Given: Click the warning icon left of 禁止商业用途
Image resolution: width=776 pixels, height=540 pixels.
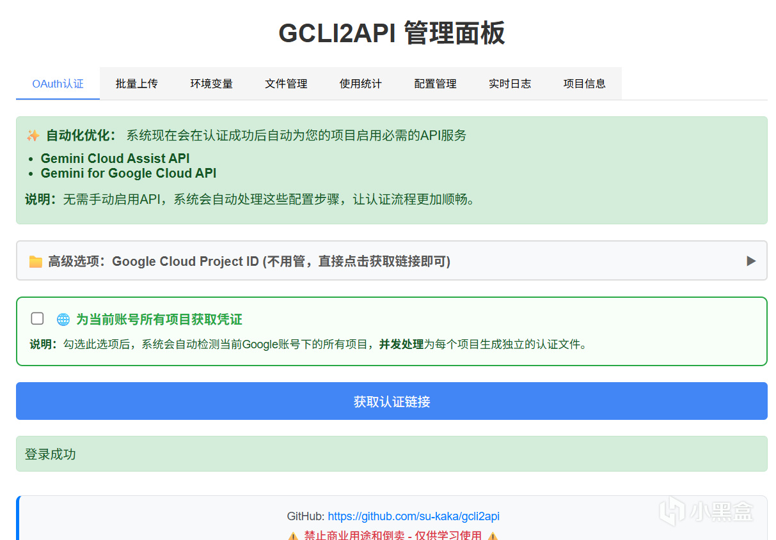Looking at the screenshot, I should tap(293, 536).
